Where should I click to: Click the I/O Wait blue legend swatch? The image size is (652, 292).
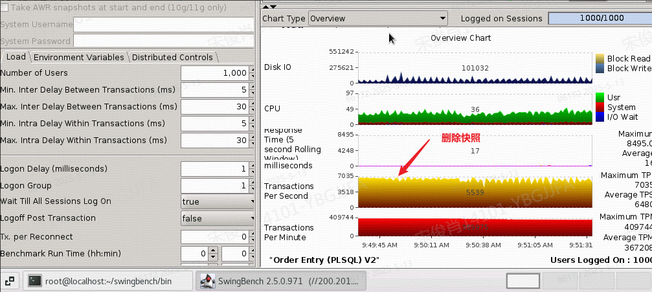coord(600,117)
